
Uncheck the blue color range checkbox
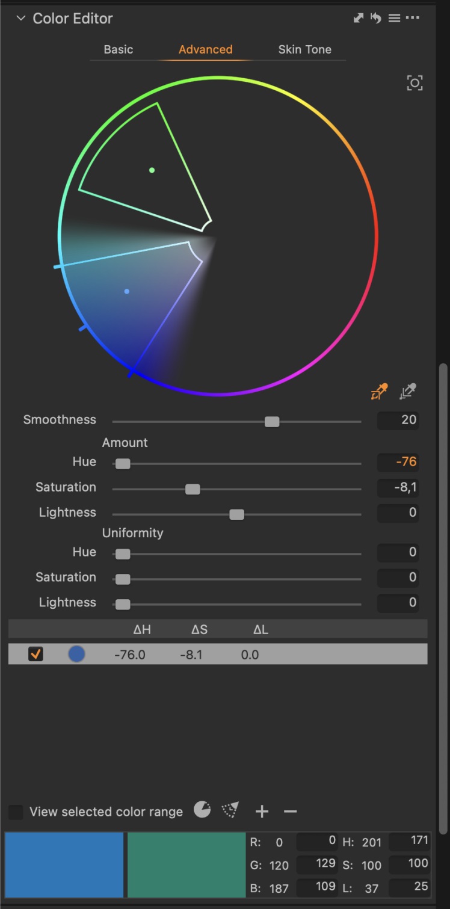tap(36, 654)
